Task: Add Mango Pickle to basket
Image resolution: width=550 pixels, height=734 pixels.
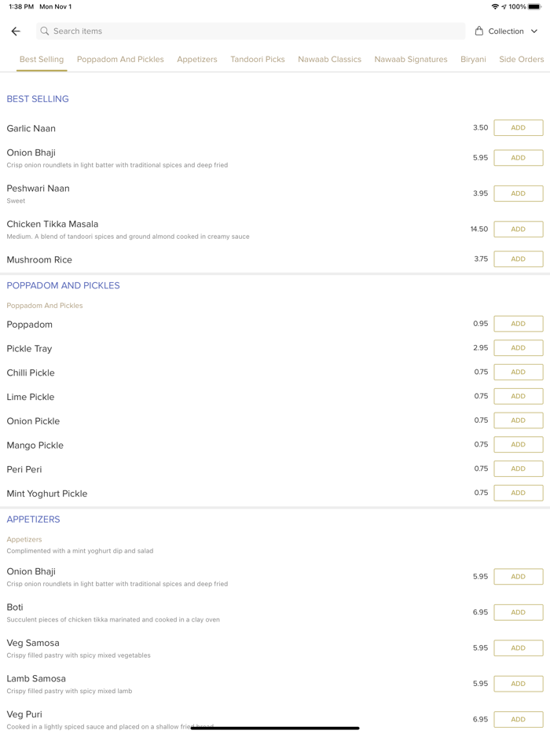Action: [518, 445]
